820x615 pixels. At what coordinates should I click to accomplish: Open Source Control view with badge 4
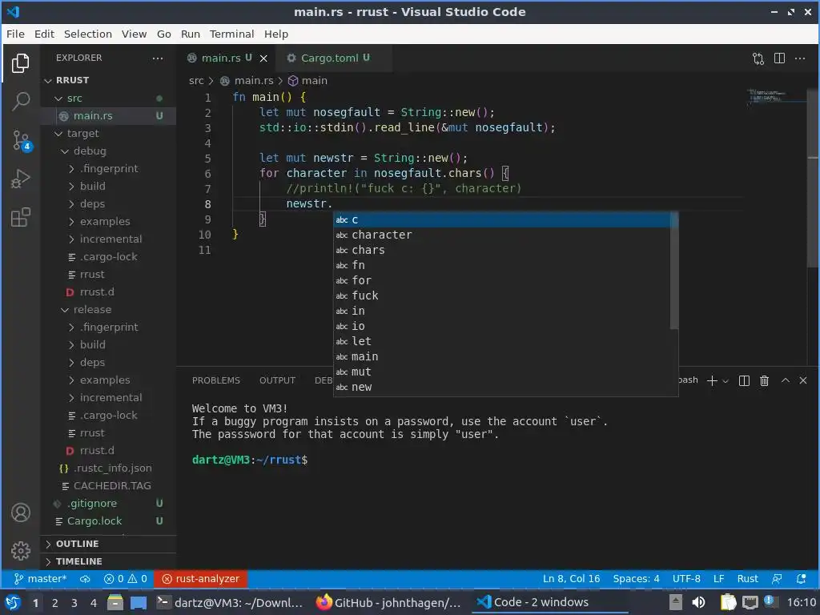pyautogui.click(x=22, y=140)
